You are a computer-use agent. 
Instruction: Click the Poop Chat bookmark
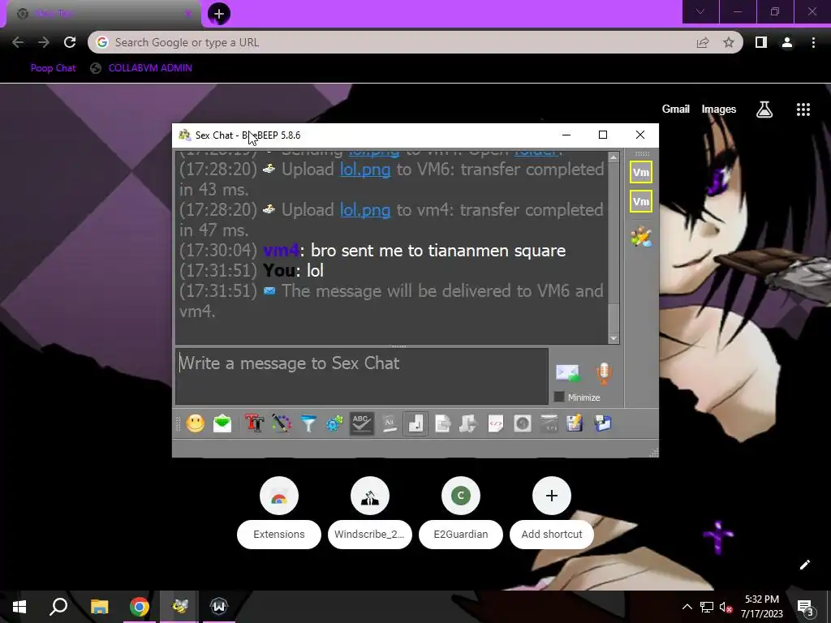[x=53, y=68]
